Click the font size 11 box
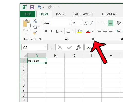 (76, 23)
